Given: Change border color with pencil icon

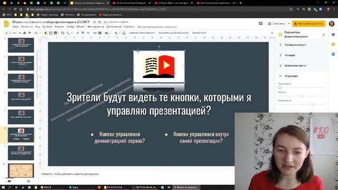Looking at the screenshot, I should [78, 33].
